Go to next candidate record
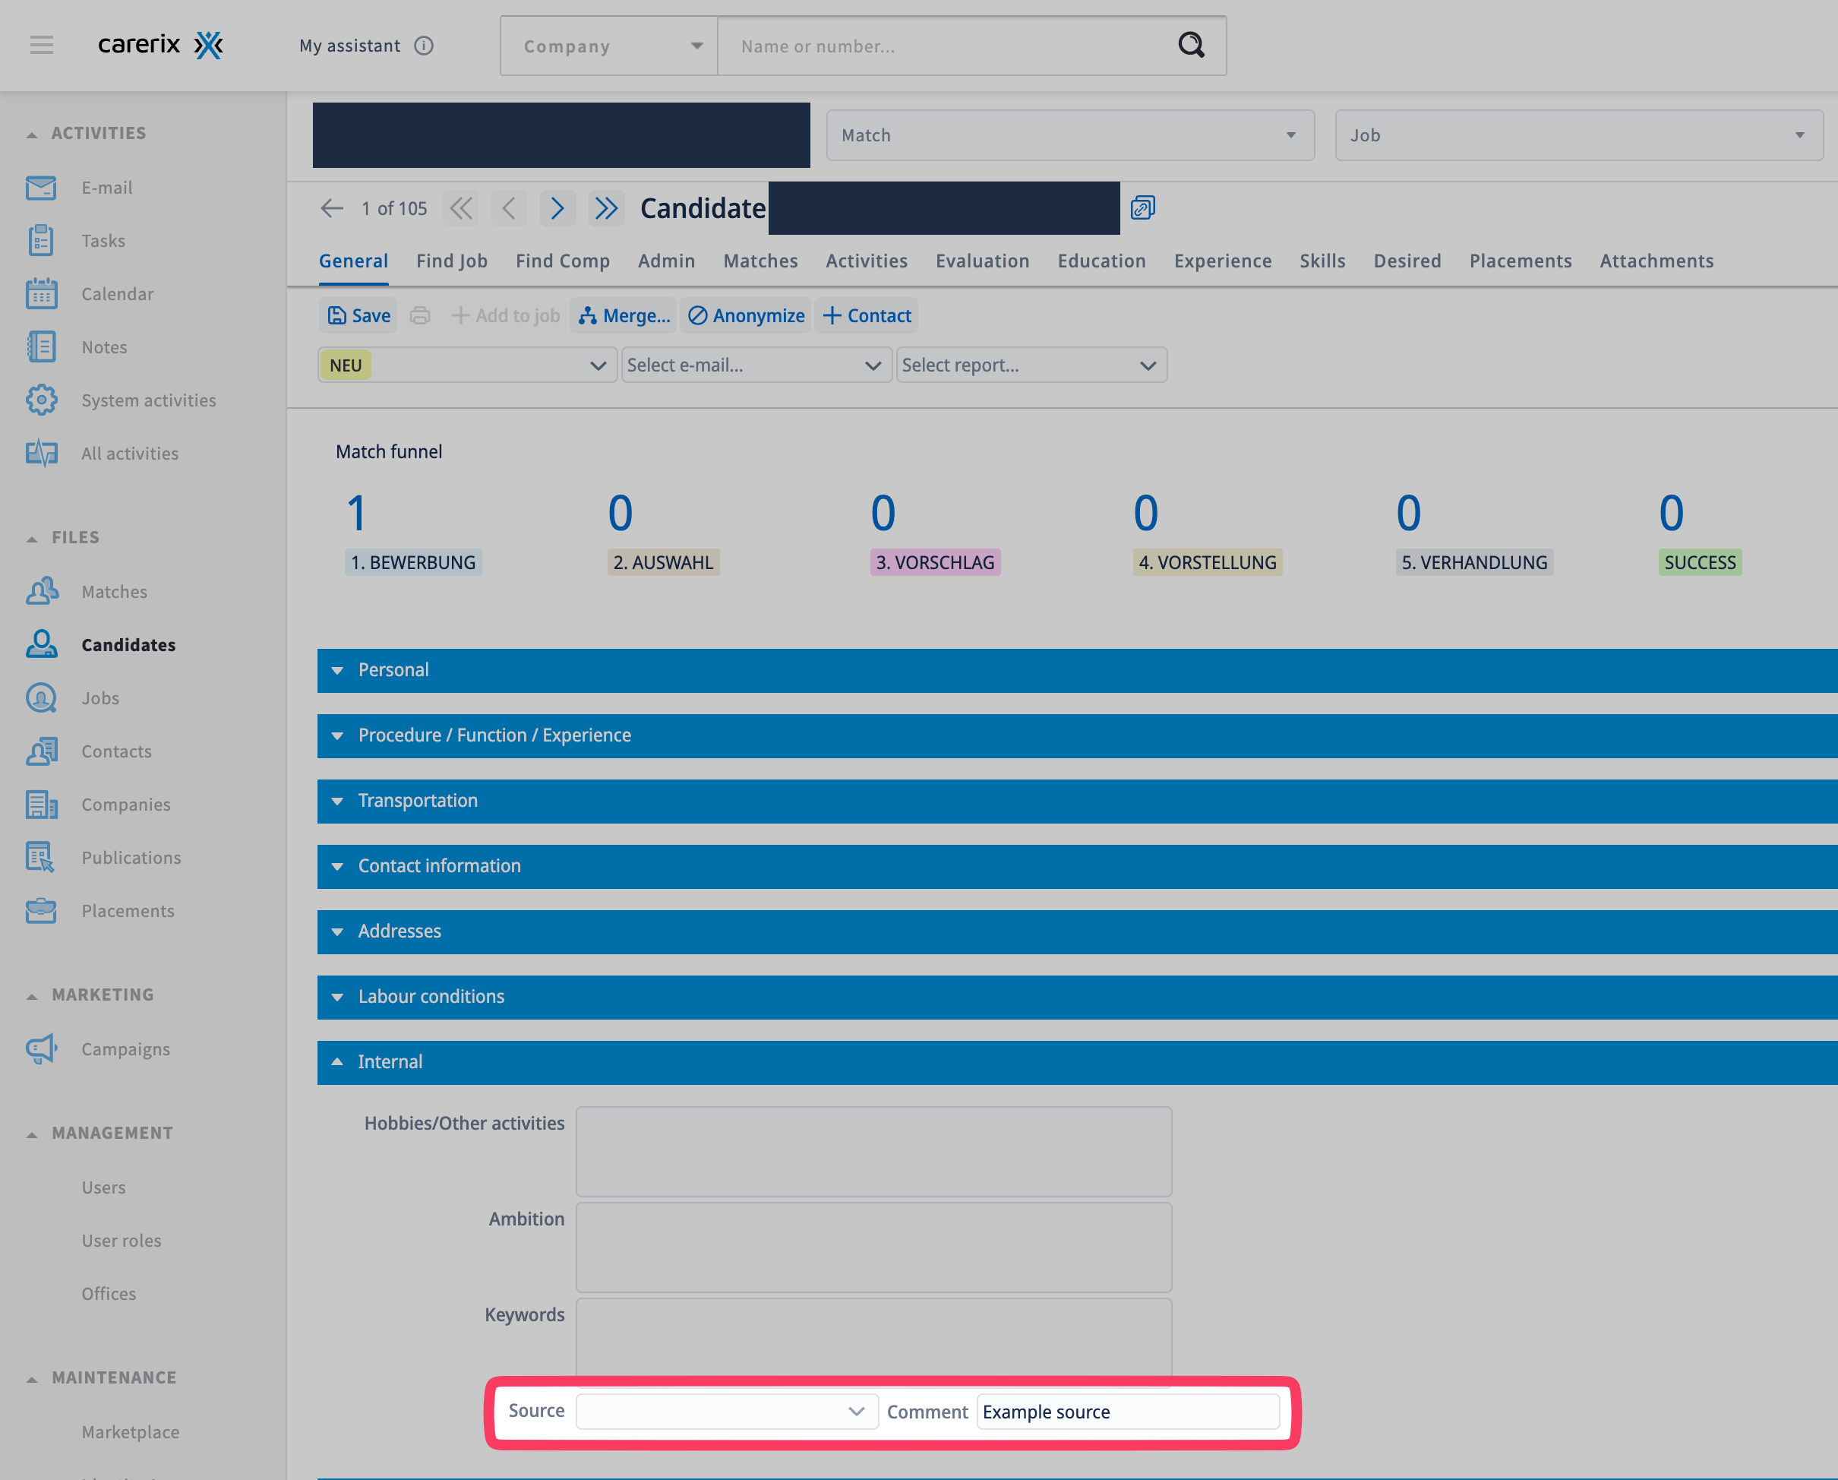 (557, 208)
